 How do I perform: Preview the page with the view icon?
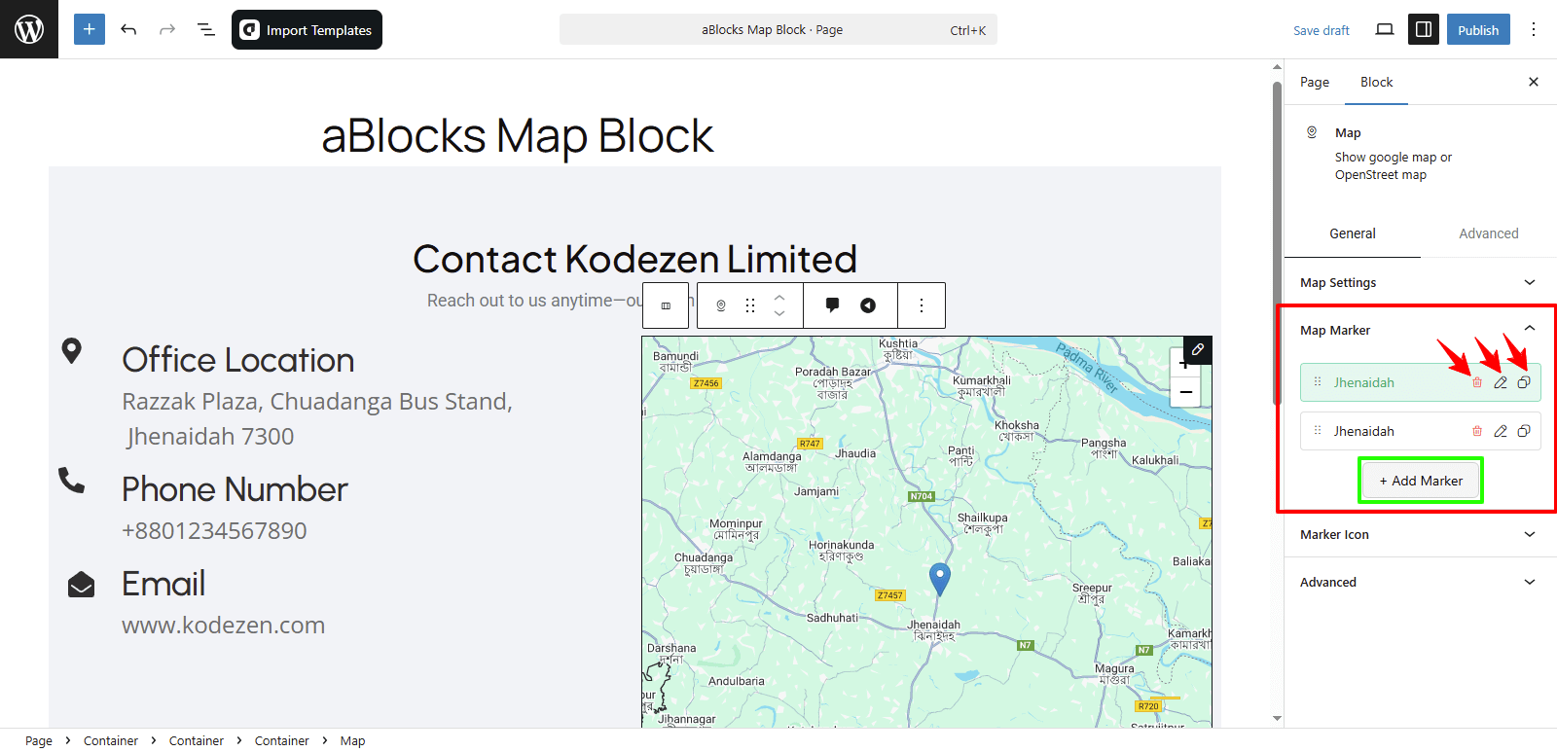pyautogui.click(x=1385, y=29)
